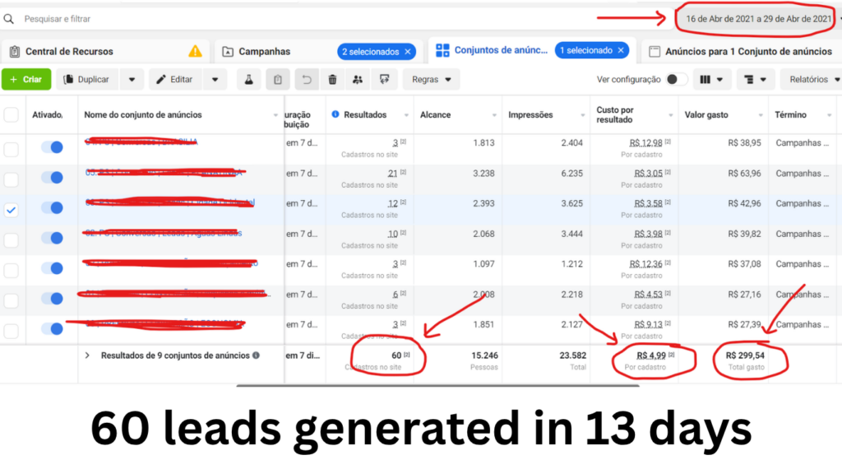Click the Central de Recursos clipboard icon
Screen dimensions: 842x474
pyautogui.click(x=15, y=52)
